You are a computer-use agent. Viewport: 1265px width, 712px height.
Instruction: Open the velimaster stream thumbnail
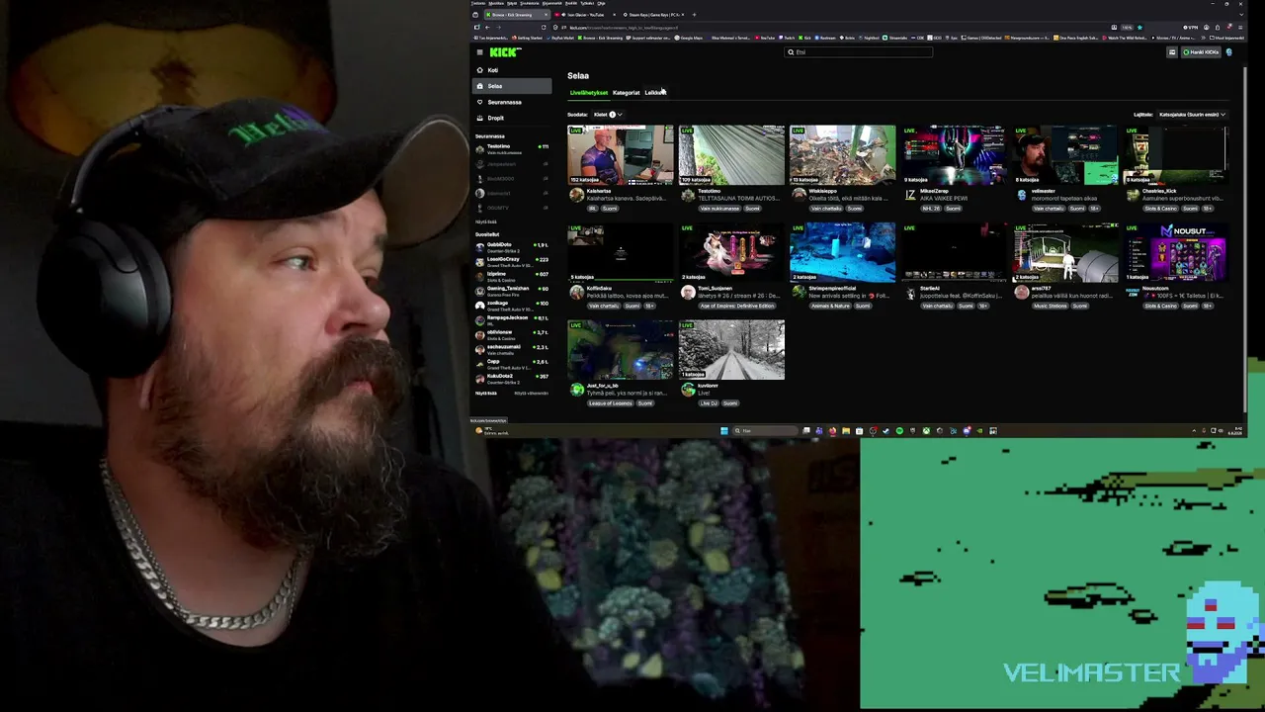click(1064, 155)
